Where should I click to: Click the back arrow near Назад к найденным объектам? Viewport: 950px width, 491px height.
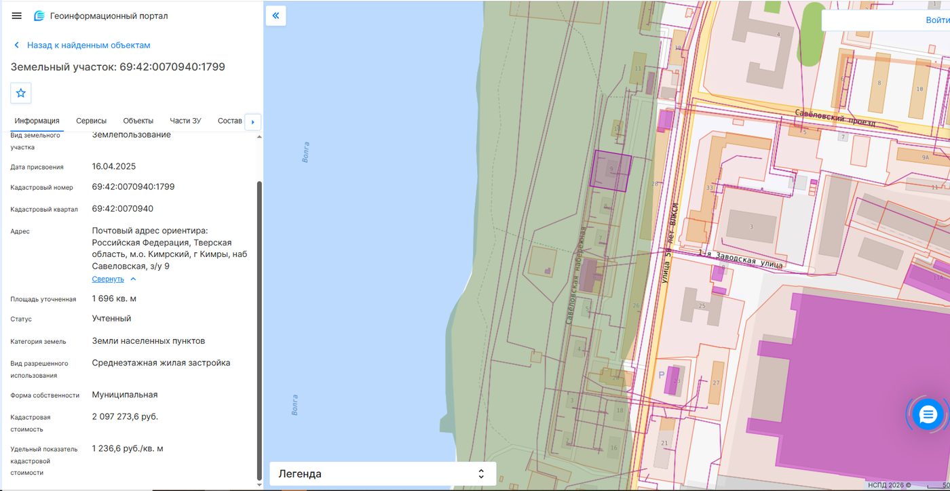point(17,45)
